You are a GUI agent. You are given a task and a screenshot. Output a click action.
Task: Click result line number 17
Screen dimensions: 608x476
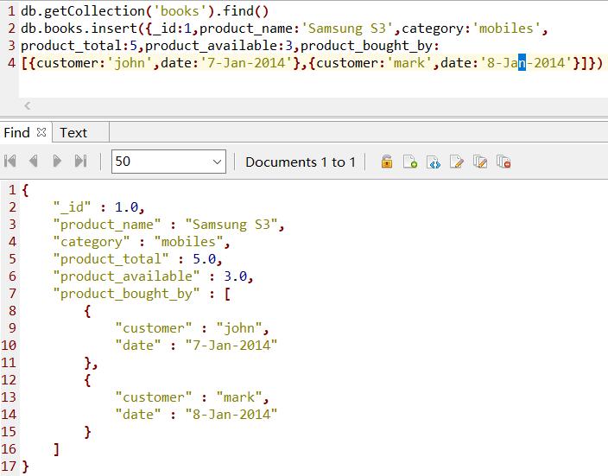click(x=9, y=466)
